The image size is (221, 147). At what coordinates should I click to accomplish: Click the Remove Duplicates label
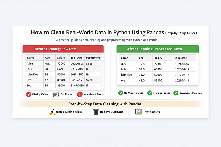pyautogui.click(x=112, y=112)
